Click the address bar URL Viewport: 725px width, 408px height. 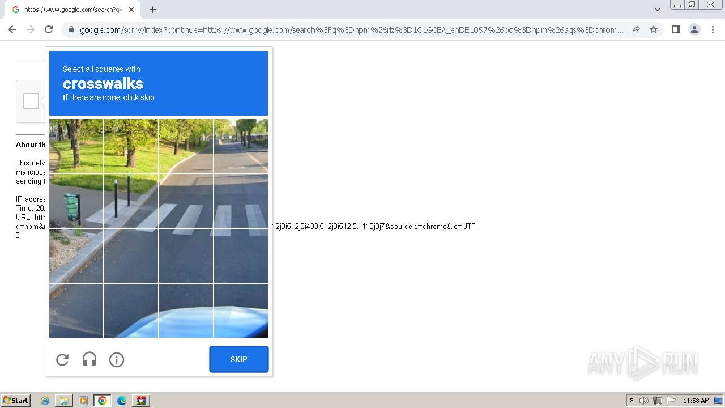pyautogui.click(x=351, y=29)
